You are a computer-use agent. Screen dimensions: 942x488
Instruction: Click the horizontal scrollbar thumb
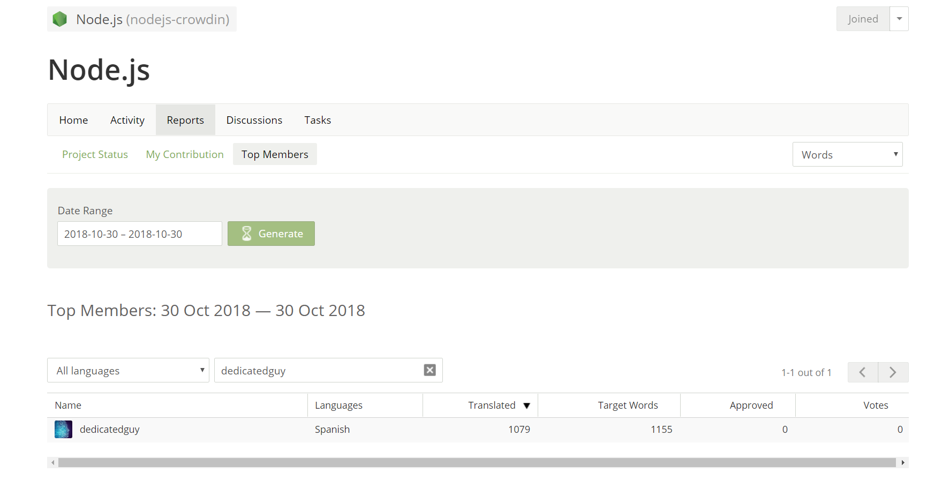(477, 462)
